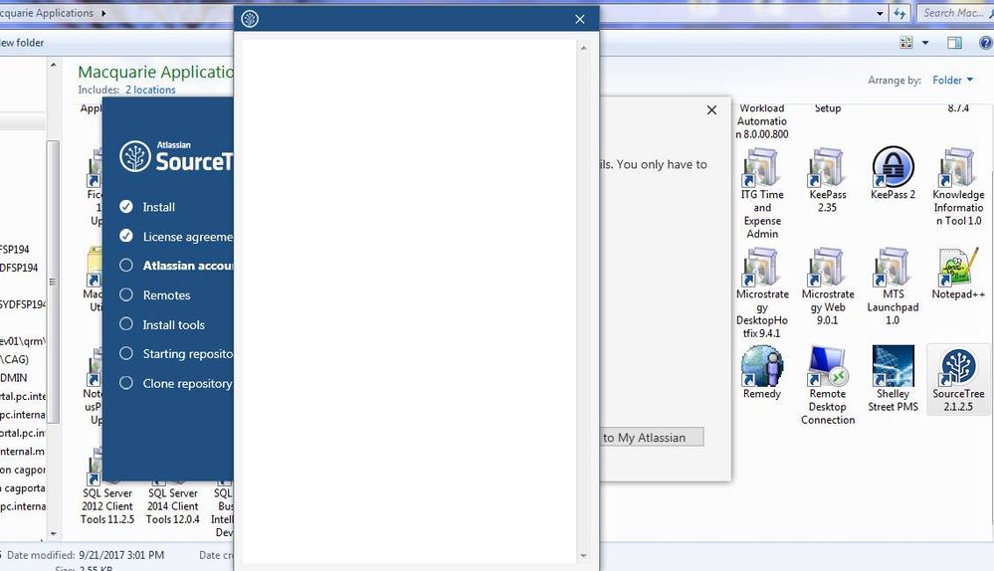This screenshot has width=994, height=571.
Task: Click the checked Install step indicator
Action: (x=126, y=207)
